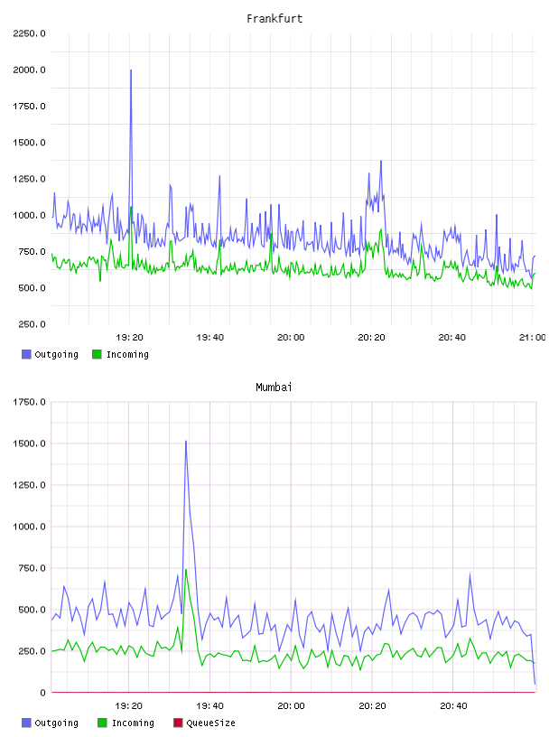The width and height of the screenshot is (549, 737).
Task: Click the green incoming peak near 750 on the Mumbai chart
Action: 186,570
